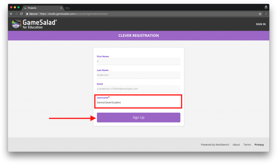Open the Privacy footer link
This screenshot has width=277, height=164.
point(259,145)
